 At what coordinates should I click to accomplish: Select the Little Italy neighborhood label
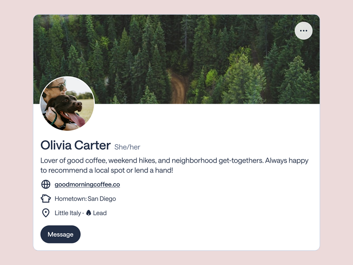[x=68, y=213]
